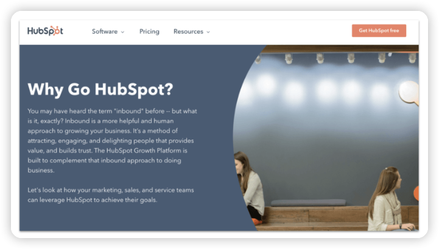Click the gray bench cushion in photo

(308, 203)
